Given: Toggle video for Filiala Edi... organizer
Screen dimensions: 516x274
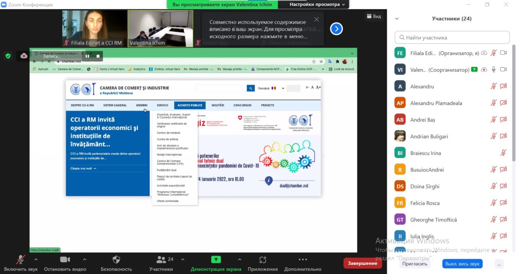Looking at the screenshot, I should point(504,53).
